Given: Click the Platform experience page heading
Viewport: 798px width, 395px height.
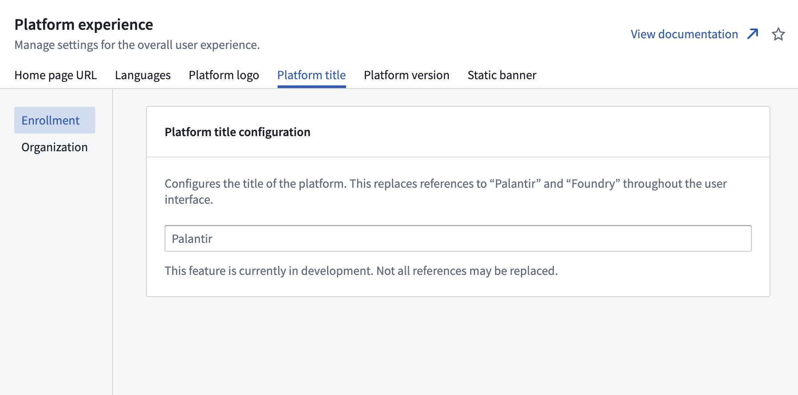Looking at the screenshot, I should (84, 24).
